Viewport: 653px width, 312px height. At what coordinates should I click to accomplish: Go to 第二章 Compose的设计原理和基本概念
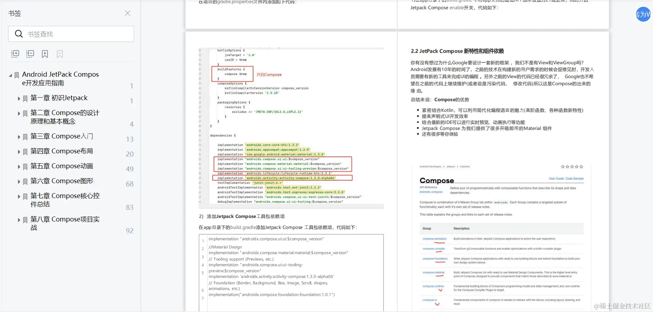pos(65,117)
